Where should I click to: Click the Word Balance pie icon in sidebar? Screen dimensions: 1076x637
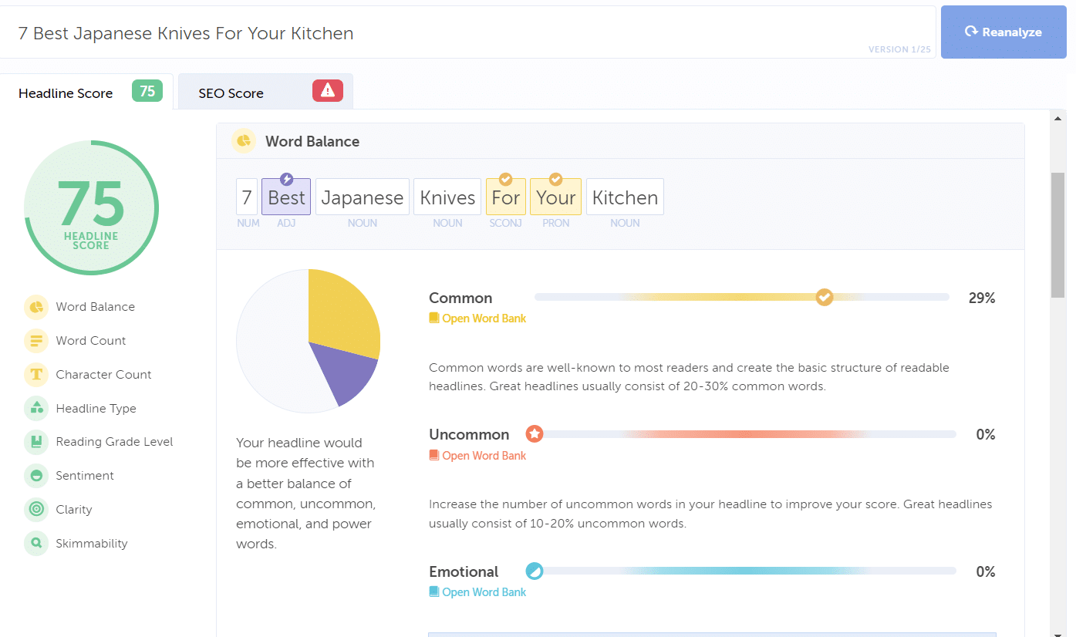pyautogui.click(x=35, y=307)
